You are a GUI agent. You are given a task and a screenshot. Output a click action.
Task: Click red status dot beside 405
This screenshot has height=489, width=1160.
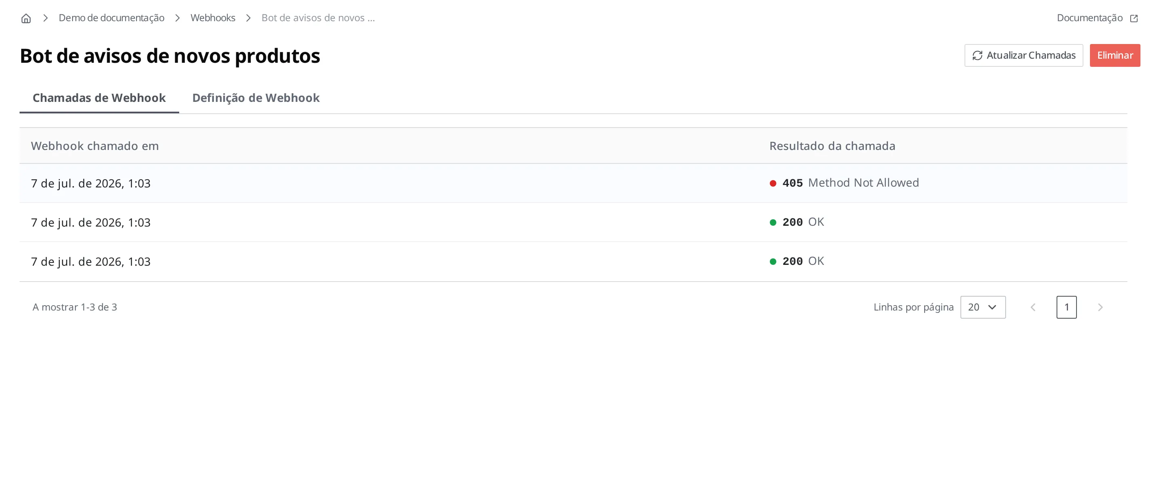pyautogui.click(x=773, y=183)
